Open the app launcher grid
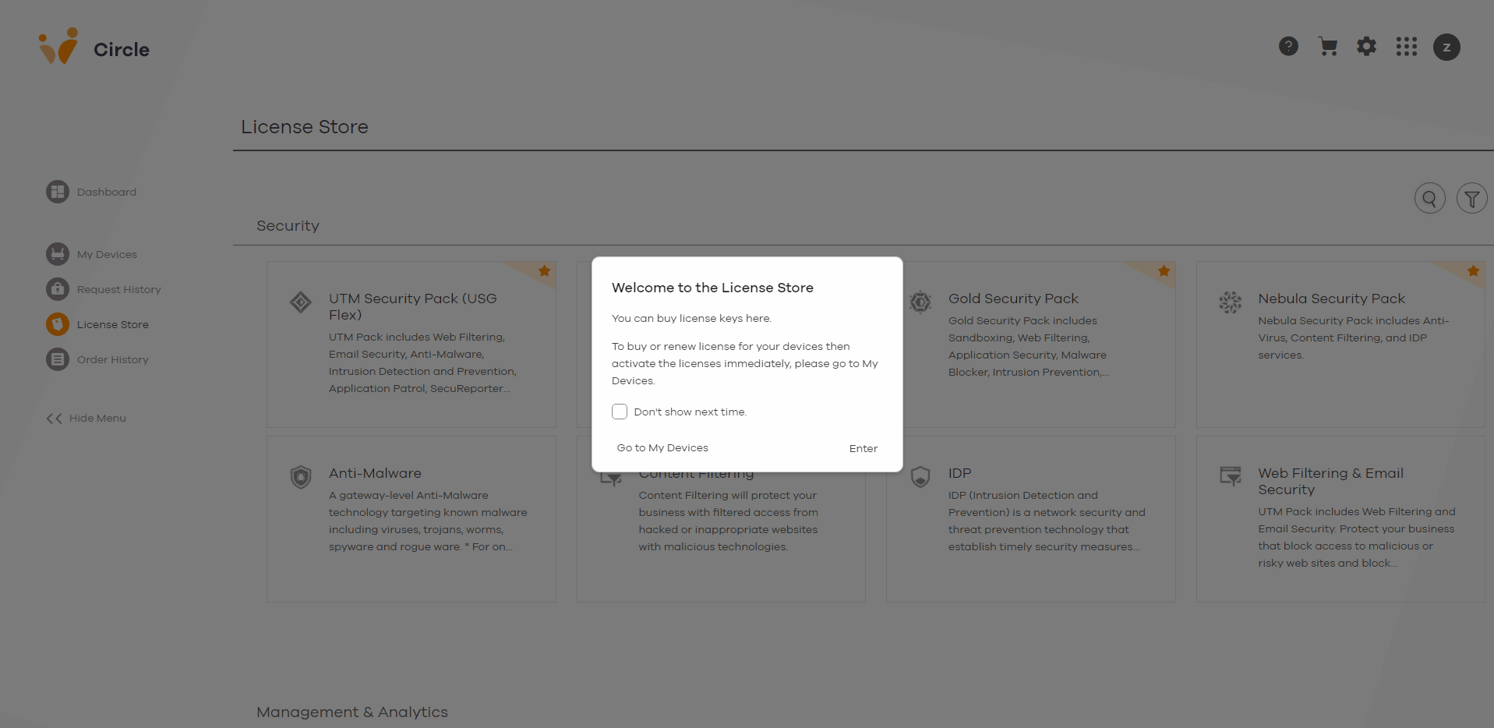Image resolution: width=1494 pixels, height=728 pixels. (x=1406, y=47)
